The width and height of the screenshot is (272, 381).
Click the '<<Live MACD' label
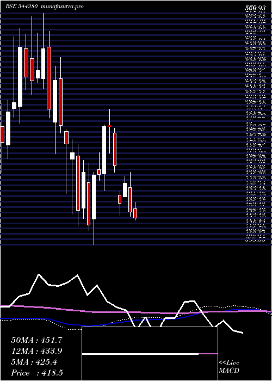[229, 367]
